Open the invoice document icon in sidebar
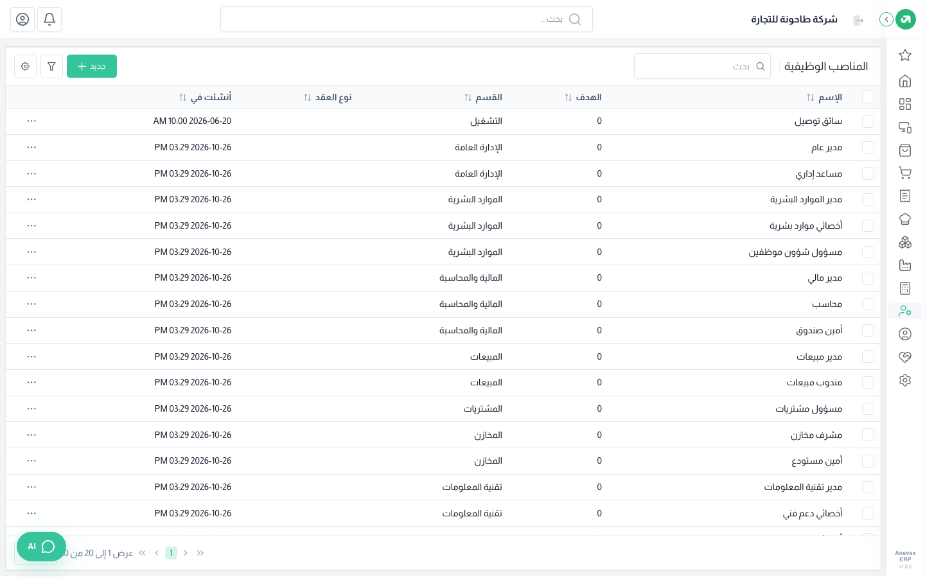Image resolution: width=925 pixels, height=578 pixels. point(905,196)
